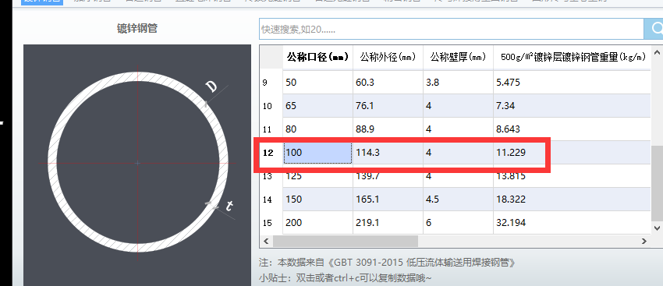
Task: Click the weight cell 7.34
Action: pos(572,106)
